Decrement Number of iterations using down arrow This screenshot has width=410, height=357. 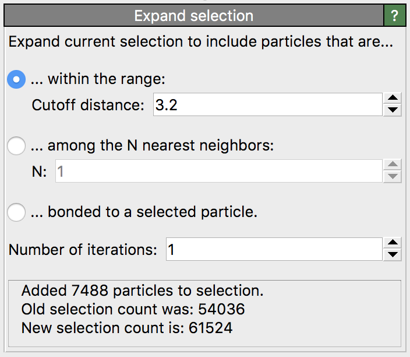[x=393, y=255]
